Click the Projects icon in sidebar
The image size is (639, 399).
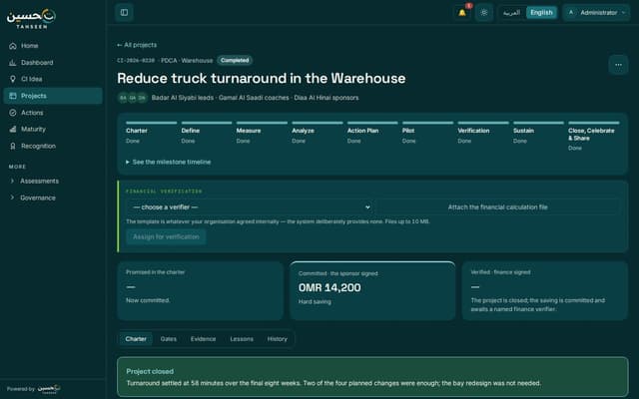click(13, 96)
